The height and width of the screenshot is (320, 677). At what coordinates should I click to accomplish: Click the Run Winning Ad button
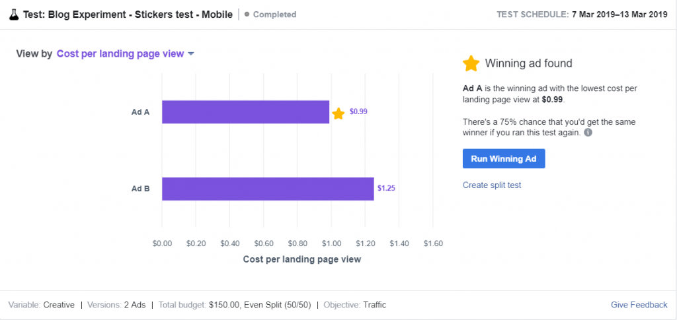coord(503,158)
